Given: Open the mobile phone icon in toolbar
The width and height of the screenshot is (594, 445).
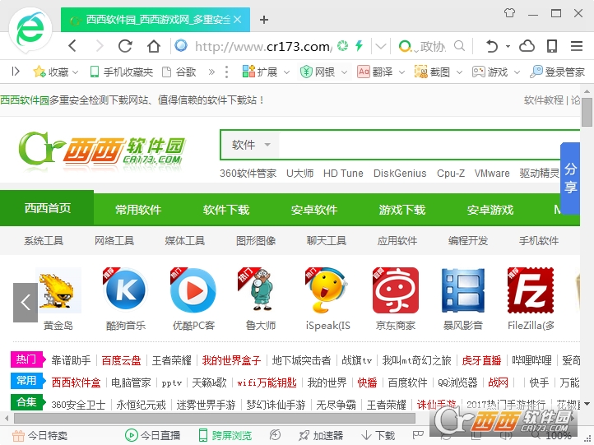Looking at the screenshot, I should [552, 46].
